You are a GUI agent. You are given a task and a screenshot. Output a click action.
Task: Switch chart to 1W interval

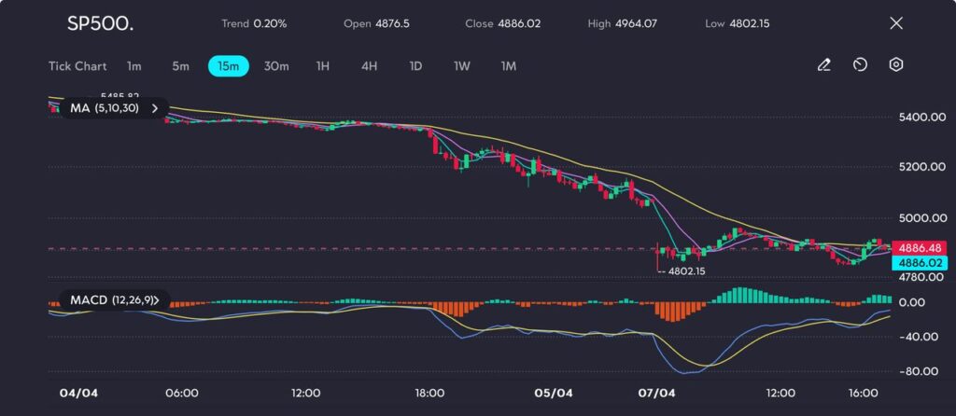(x=462, y=66)
